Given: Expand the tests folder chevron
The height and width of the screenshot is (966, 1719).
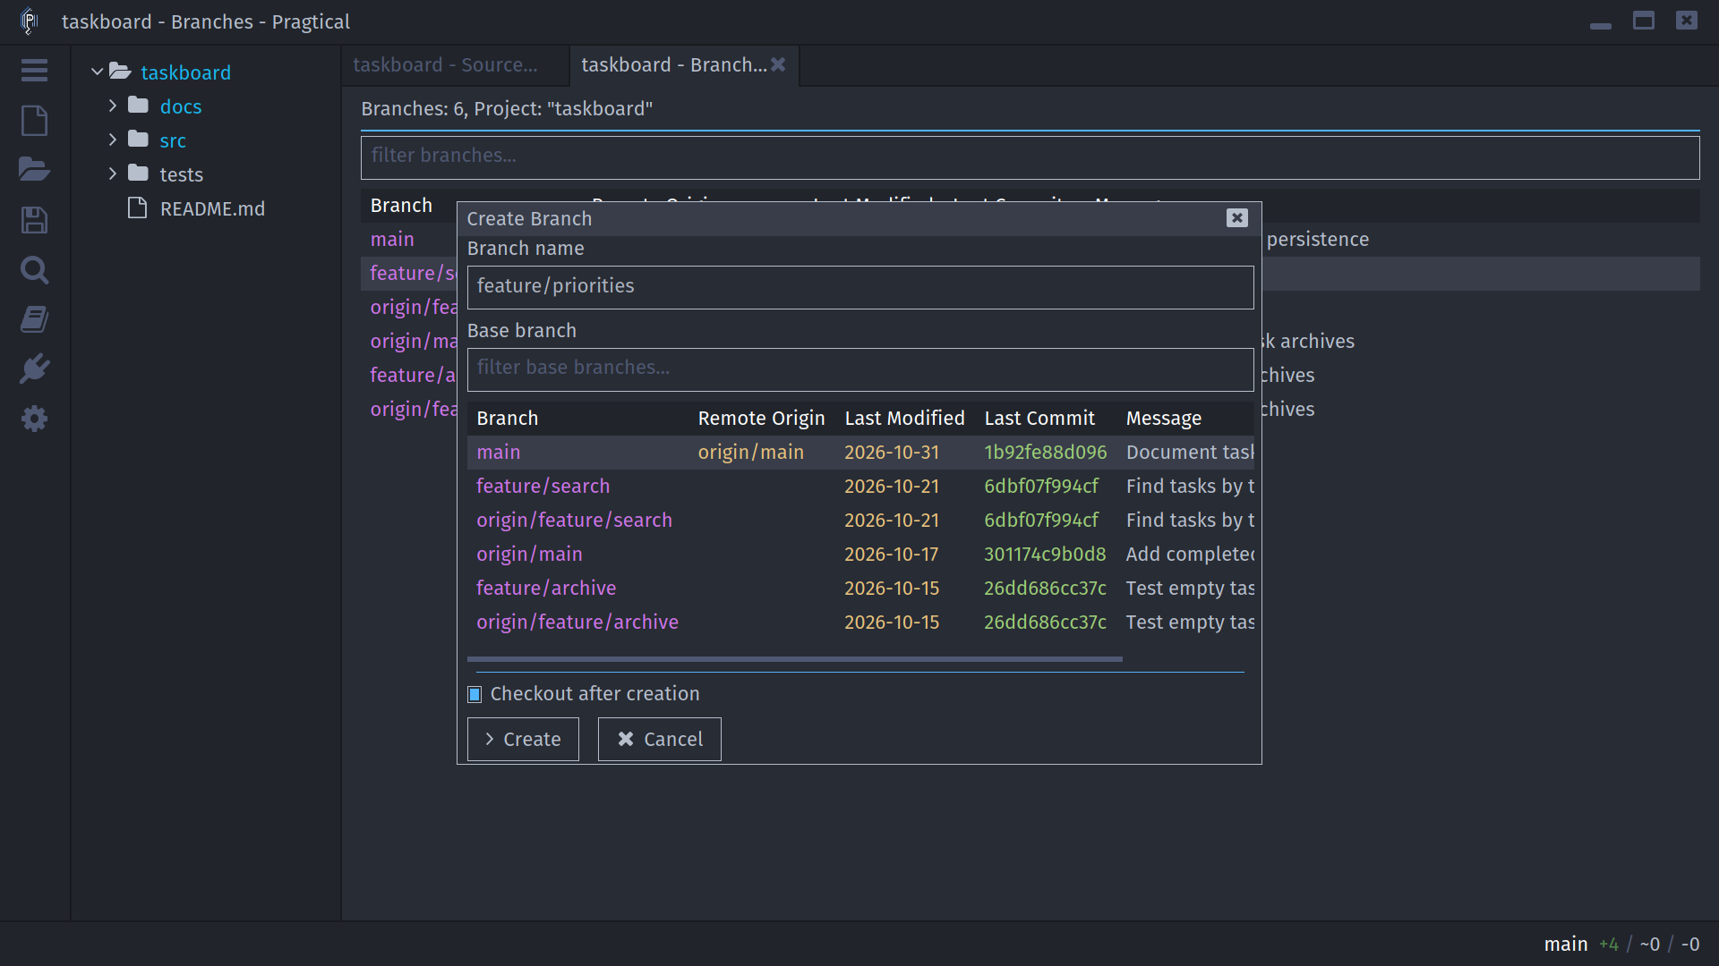Looking at the screenshot, I should click(113, 174).
